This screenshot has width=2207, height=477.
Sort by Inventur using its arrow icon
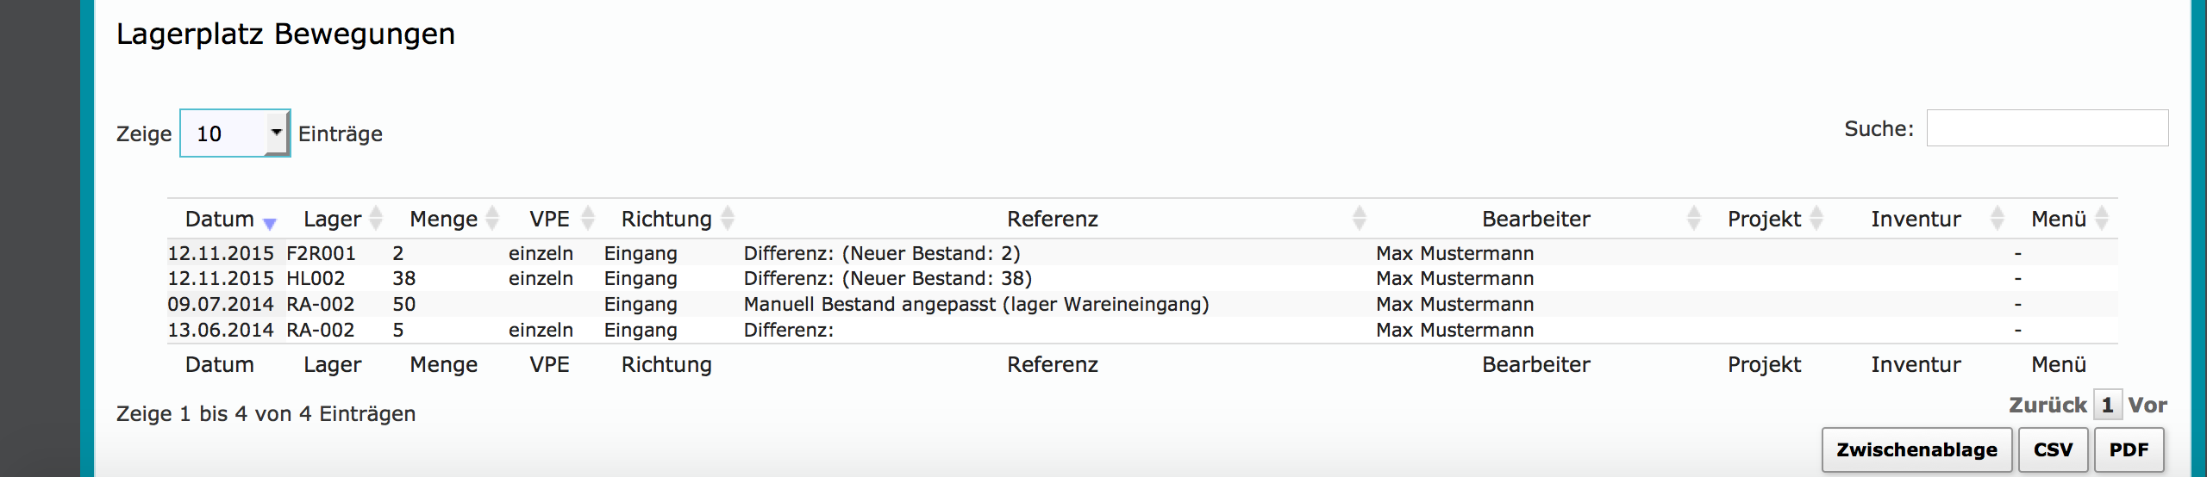coord(1998,219)
